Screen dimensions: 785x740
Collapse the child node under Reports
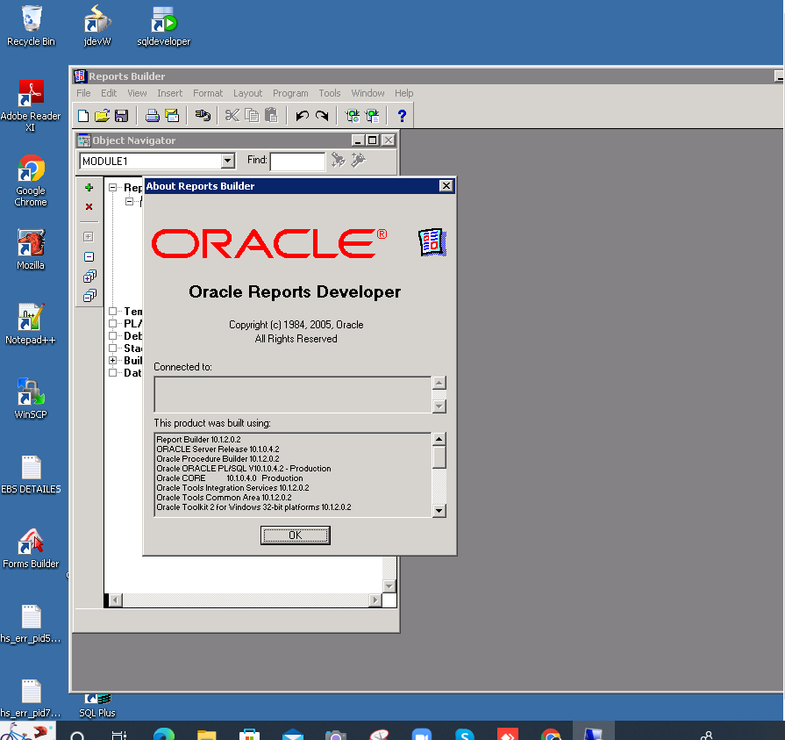pos(129,201)
